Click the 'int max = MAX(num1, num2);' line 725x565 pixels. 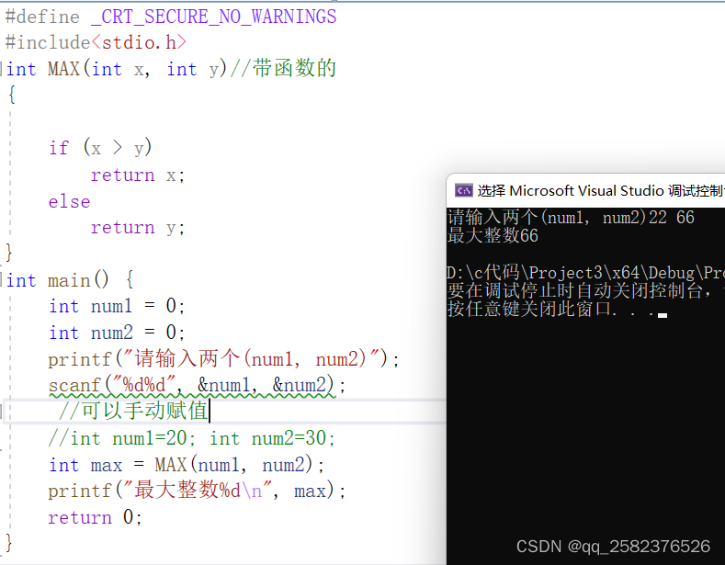tap(187, 465)
